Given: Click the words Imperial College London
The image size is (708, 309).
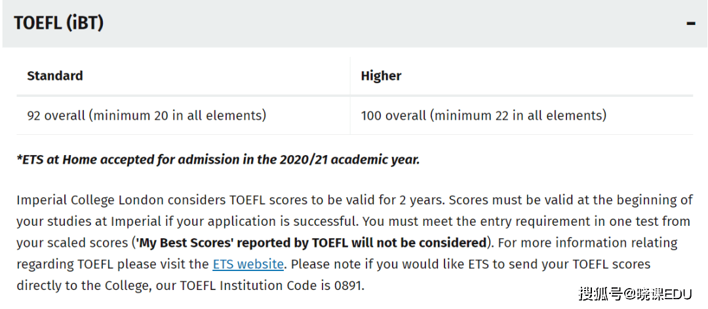Looking at the screenshot, I should coord(90,200).
